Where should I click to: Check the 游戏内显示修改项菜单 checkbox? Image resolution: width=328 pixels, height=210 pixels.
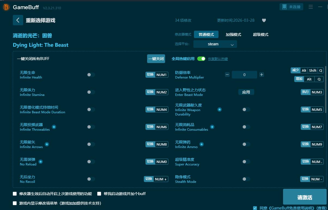(14, 203)
